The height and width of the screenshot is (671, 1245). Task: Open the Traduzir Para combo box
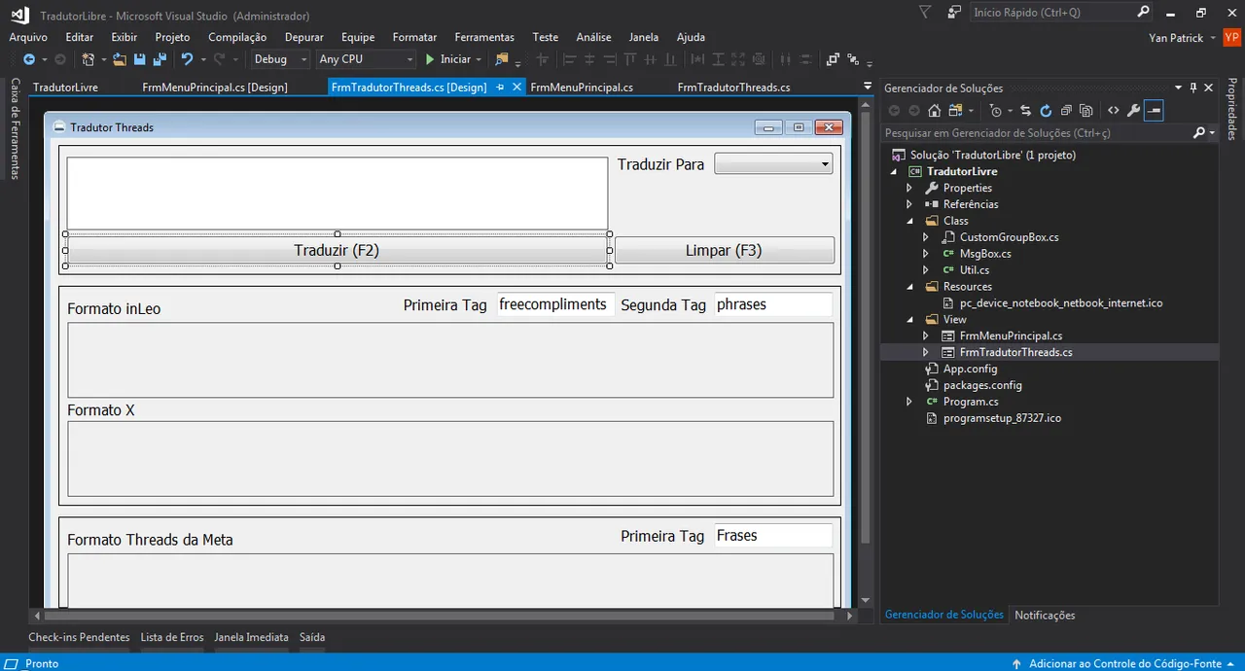coord(774,164)
